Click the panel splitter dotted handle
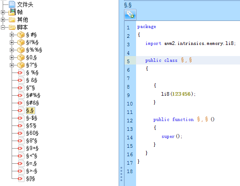Viewport: 240px width, 186px height. point(121,174)
